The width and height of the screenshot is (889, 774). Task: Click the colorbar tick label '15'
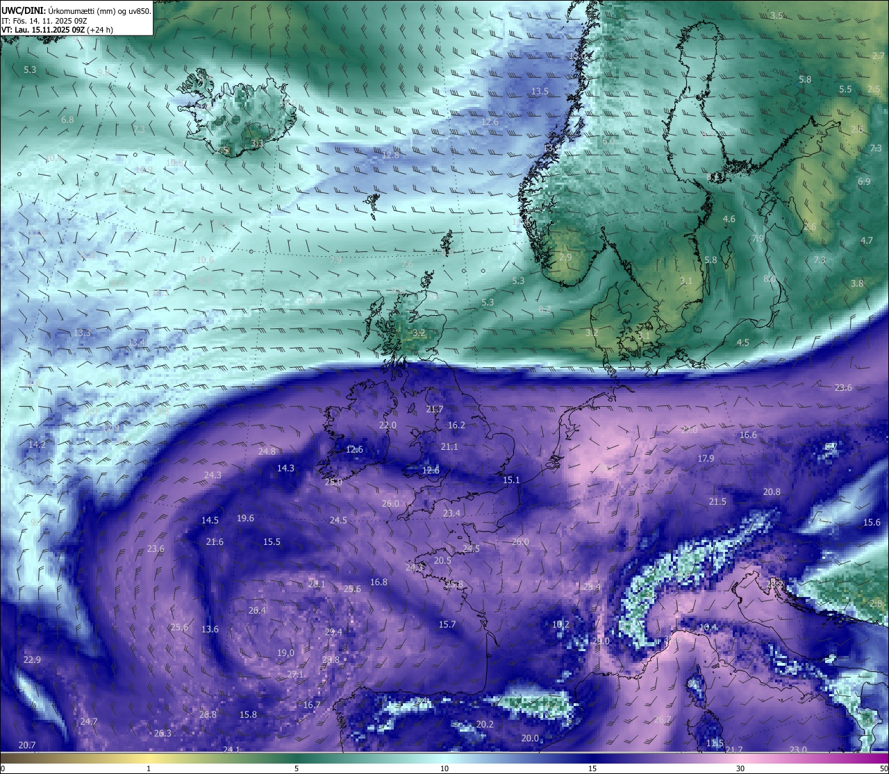[x=592, y=768]
